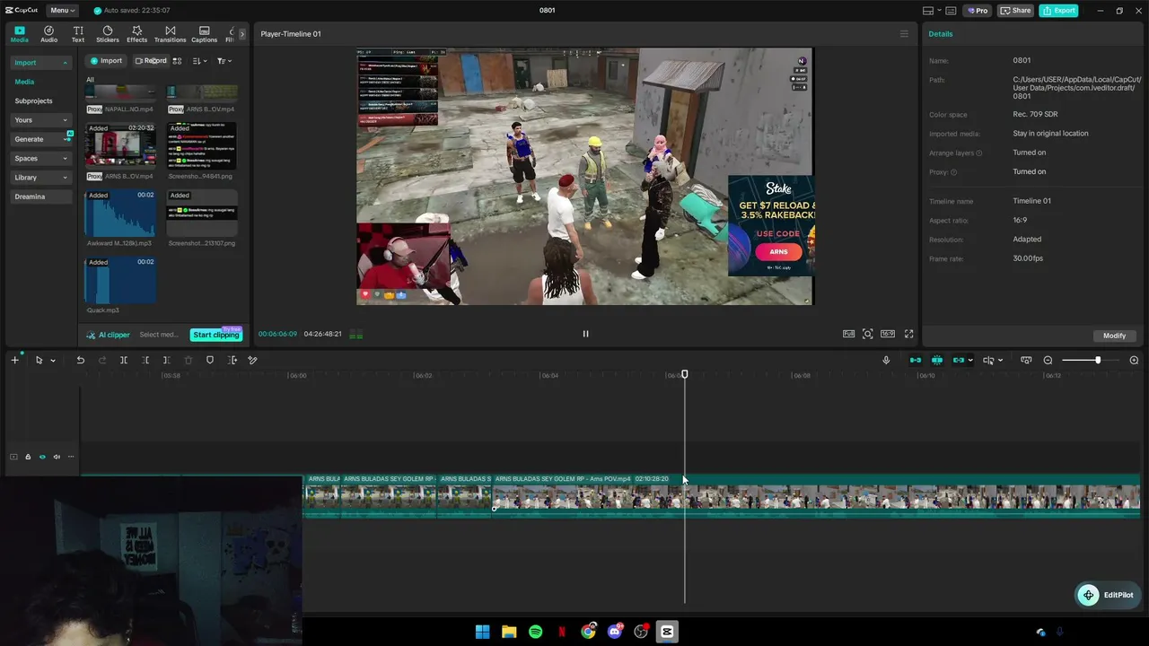This screenshot has width=1149, height=646.
Task: Click the Full quality preview icon
Action: (848, 334)
